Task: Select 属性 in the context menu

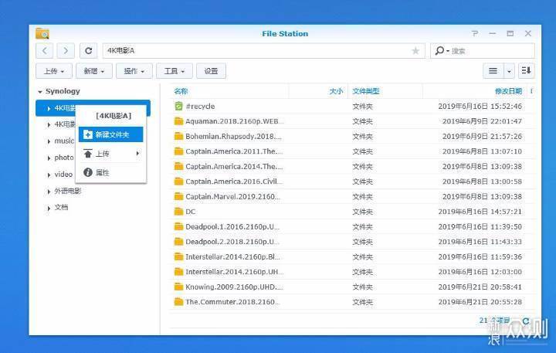Action: click(102, 172)
